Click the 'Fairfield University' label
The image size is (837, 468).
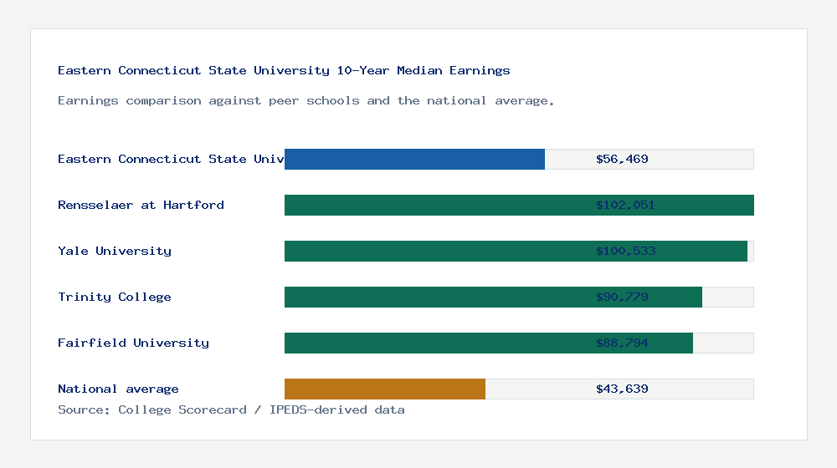click(x=133, y=343)
